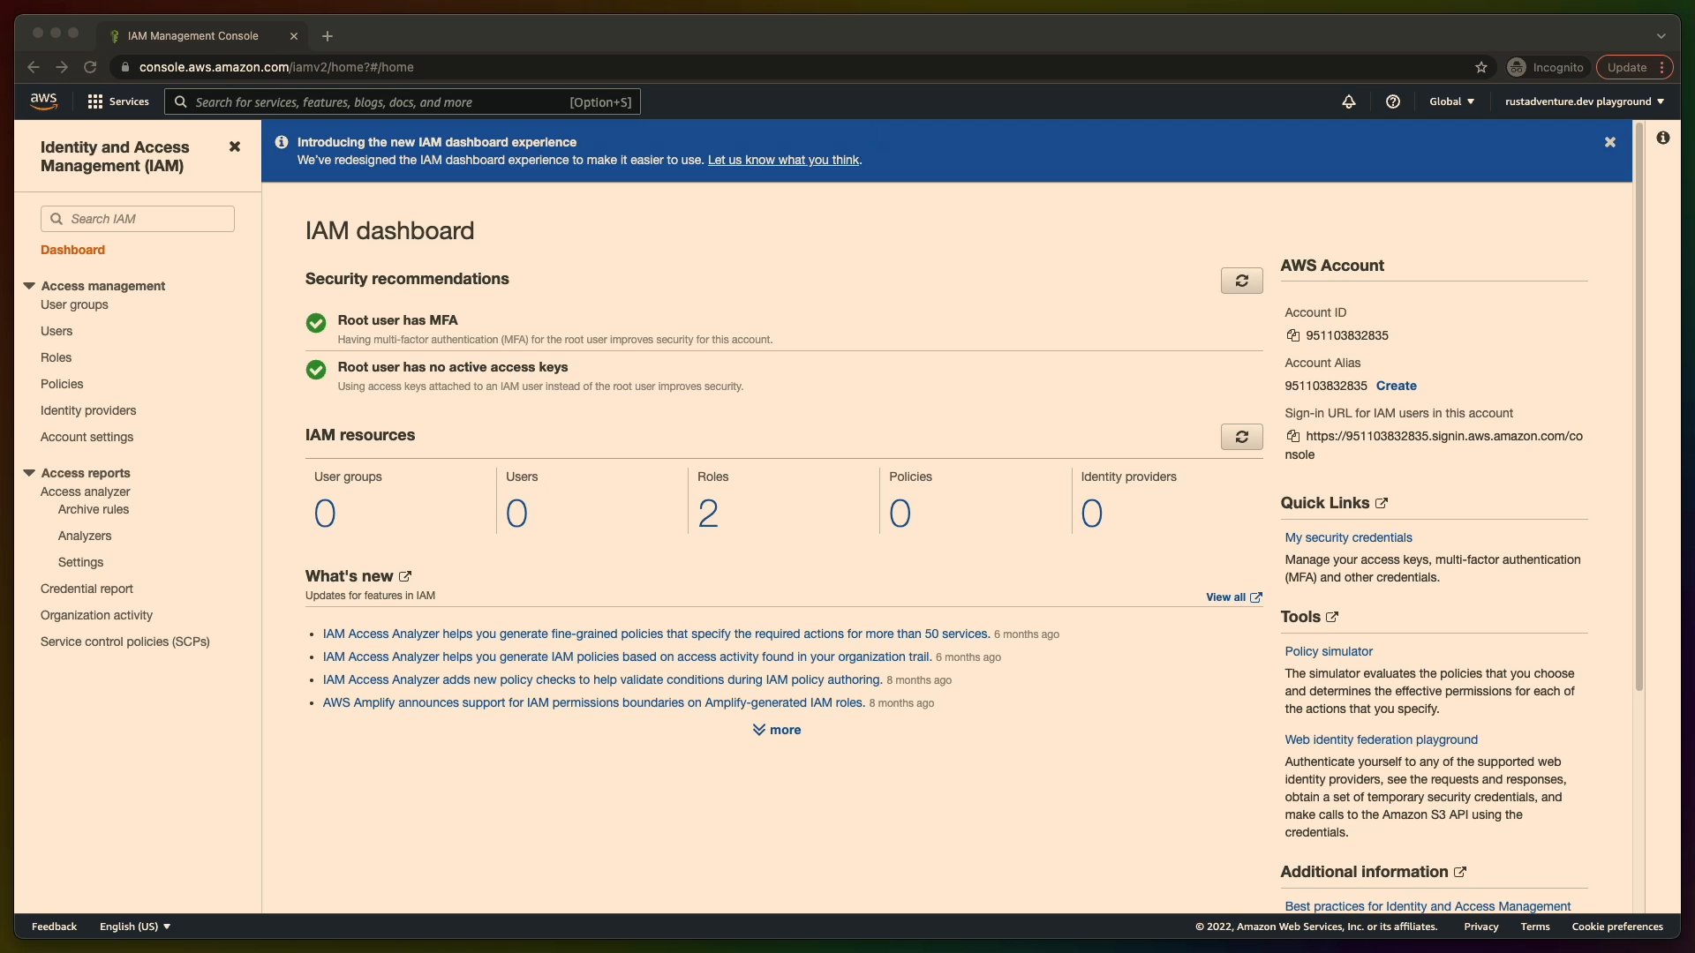
Task: Collapse the Access management section
Action: [x=29, y=286]
